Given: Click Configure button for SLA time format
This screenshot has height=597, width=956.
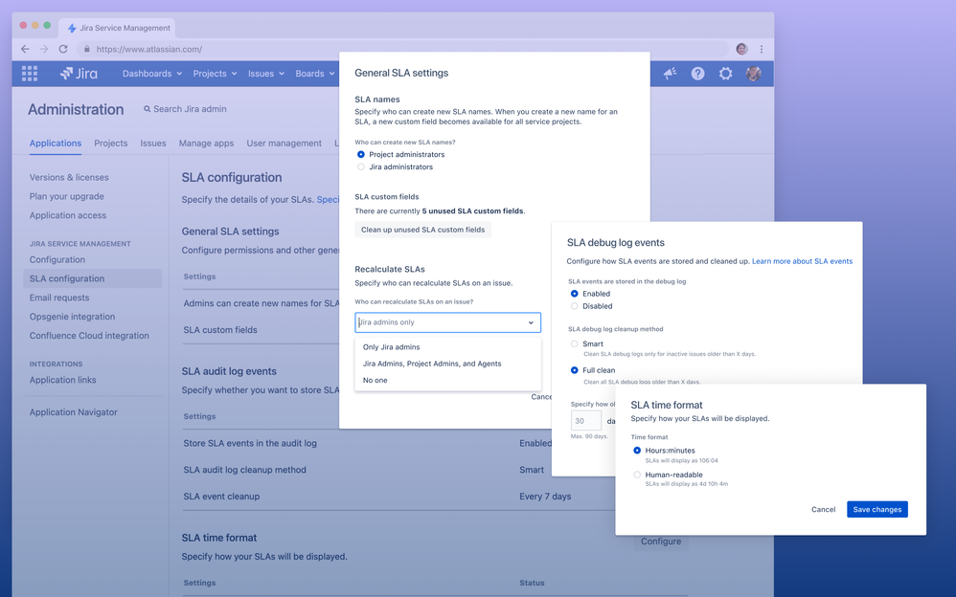Looking at the screenshot, I should 661,541.
